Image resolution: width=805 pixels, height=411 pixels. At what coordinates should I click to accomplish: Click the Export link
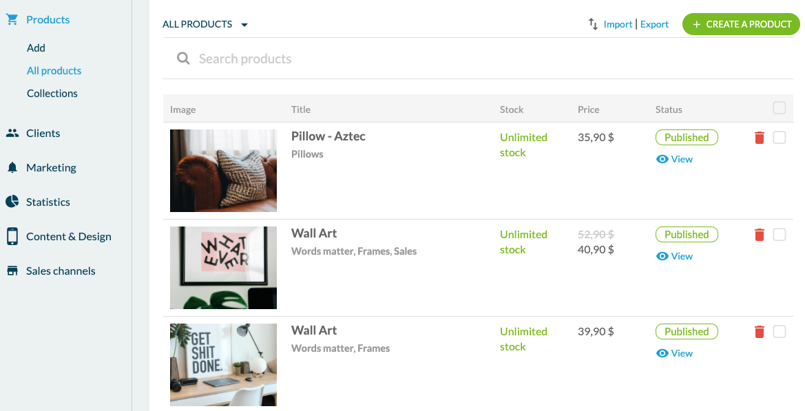click(654, 24)
